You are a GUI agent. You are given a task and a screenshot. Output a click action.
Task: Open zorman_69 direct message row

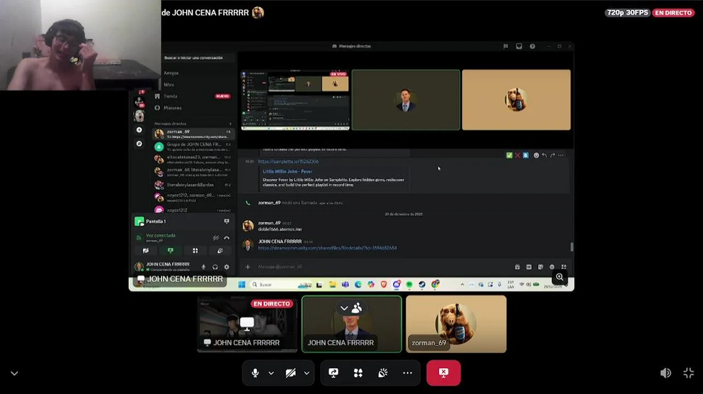click(193, 134)
